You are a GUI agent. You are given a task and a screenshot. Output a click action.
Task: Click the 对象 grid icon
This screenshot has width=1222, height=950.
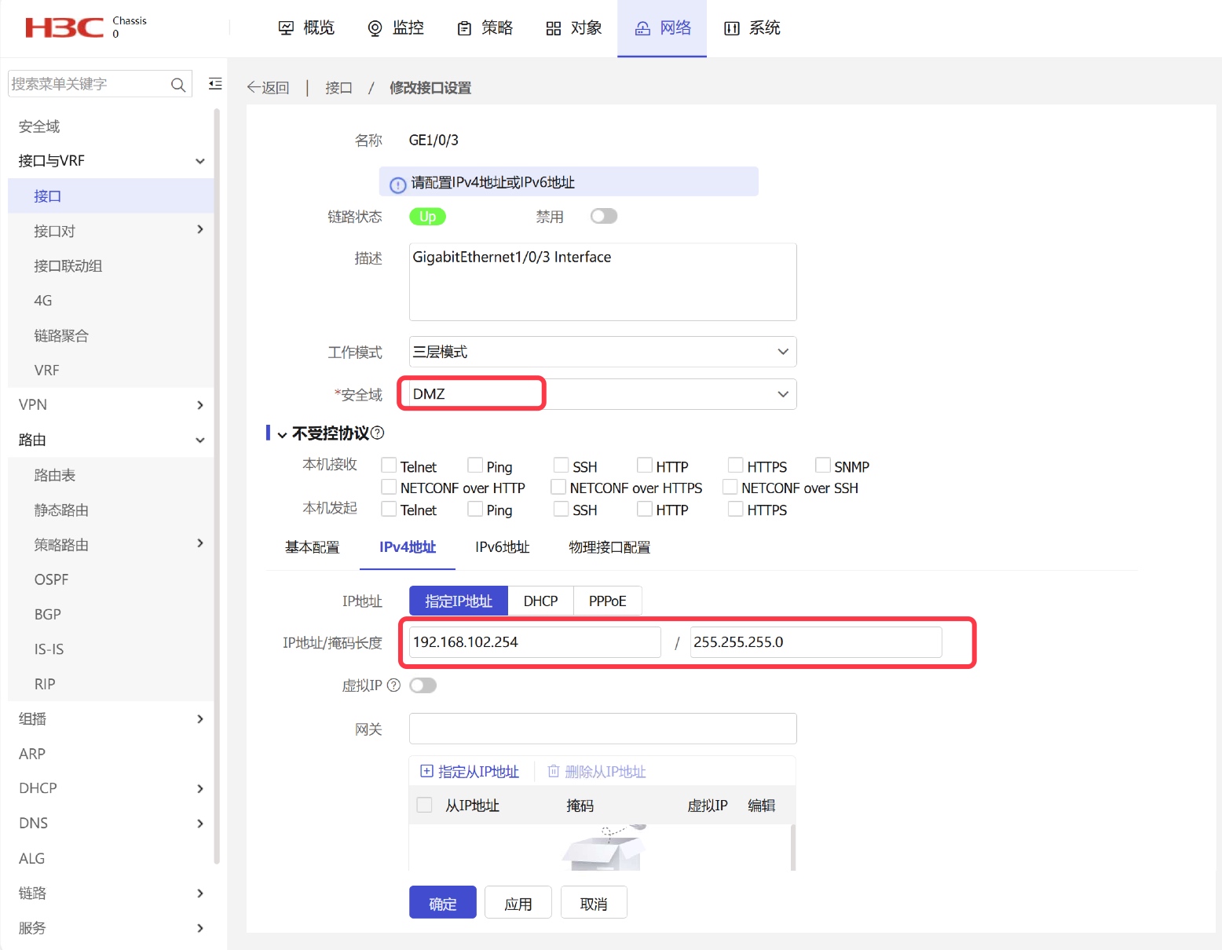554,28
